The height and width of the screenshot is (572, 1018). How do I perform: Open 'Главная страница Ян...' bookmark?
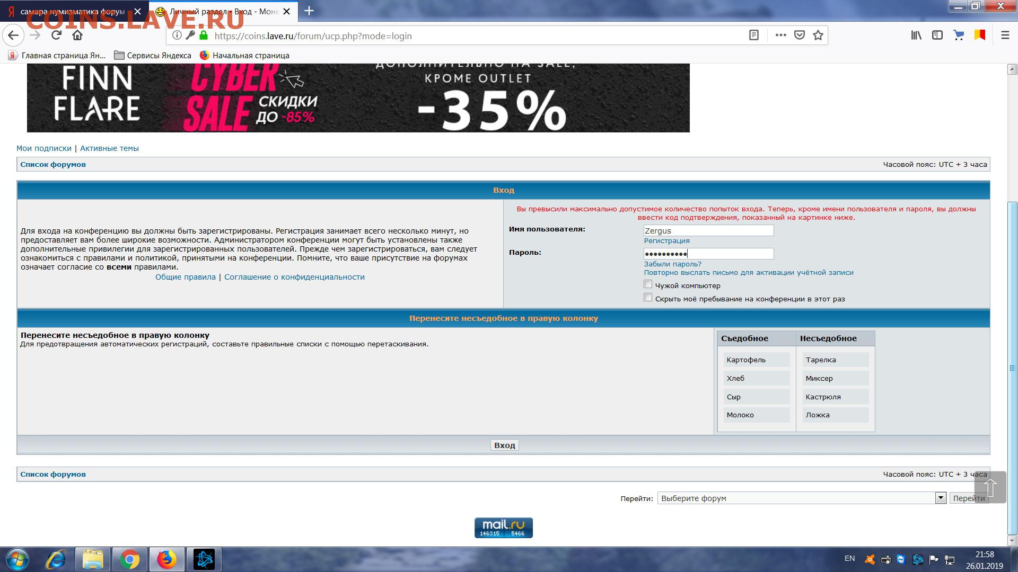[57, 55]
